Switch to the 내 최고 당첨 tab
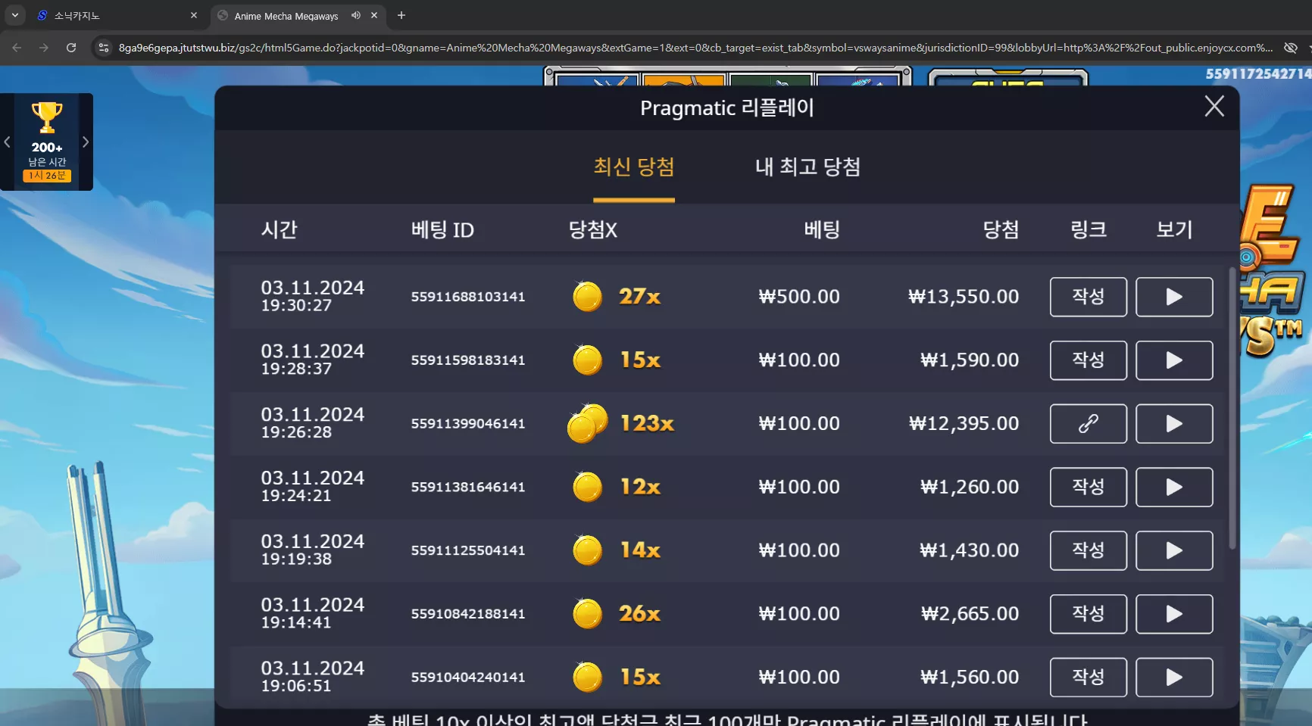Viewport: 1312px width, 726px height. coord(808,167)
